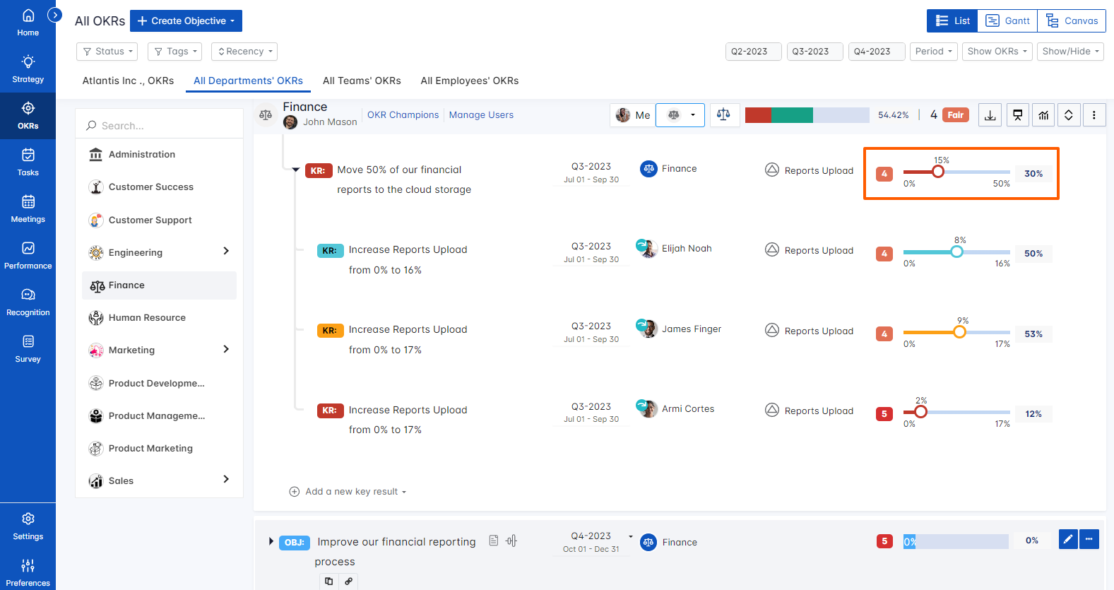
Task: Select All Employees' OKRs tab
Action: tap(469, 81)
